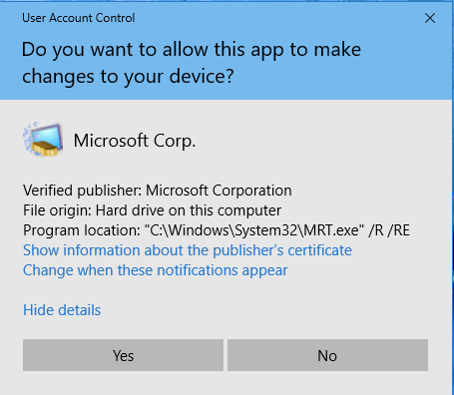Open Show information about the publisher's certificate
454x395 pixels.
(188, 250)
